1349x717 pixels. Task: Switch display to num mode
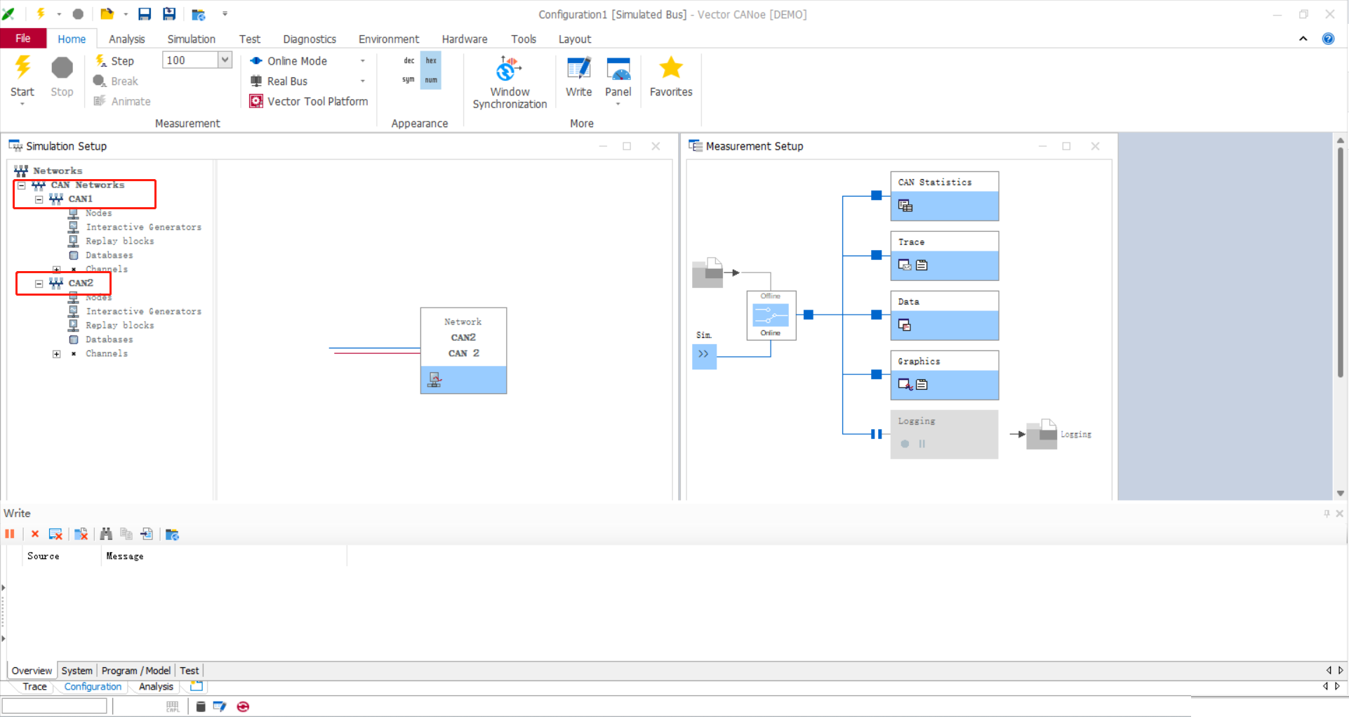[431, 80]
